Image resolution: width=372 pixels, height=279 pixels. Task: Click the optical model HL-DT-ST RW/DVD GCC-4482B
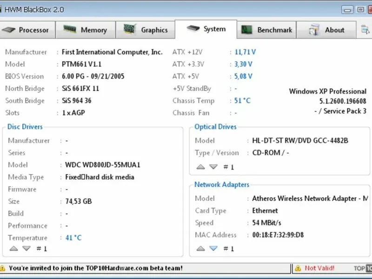coord(300,140)
